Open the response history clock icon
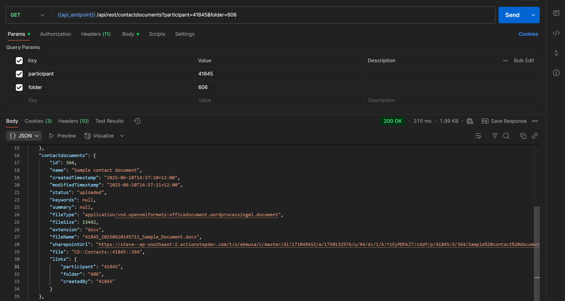The image size is (565, 301). click(x=137, y=121)
